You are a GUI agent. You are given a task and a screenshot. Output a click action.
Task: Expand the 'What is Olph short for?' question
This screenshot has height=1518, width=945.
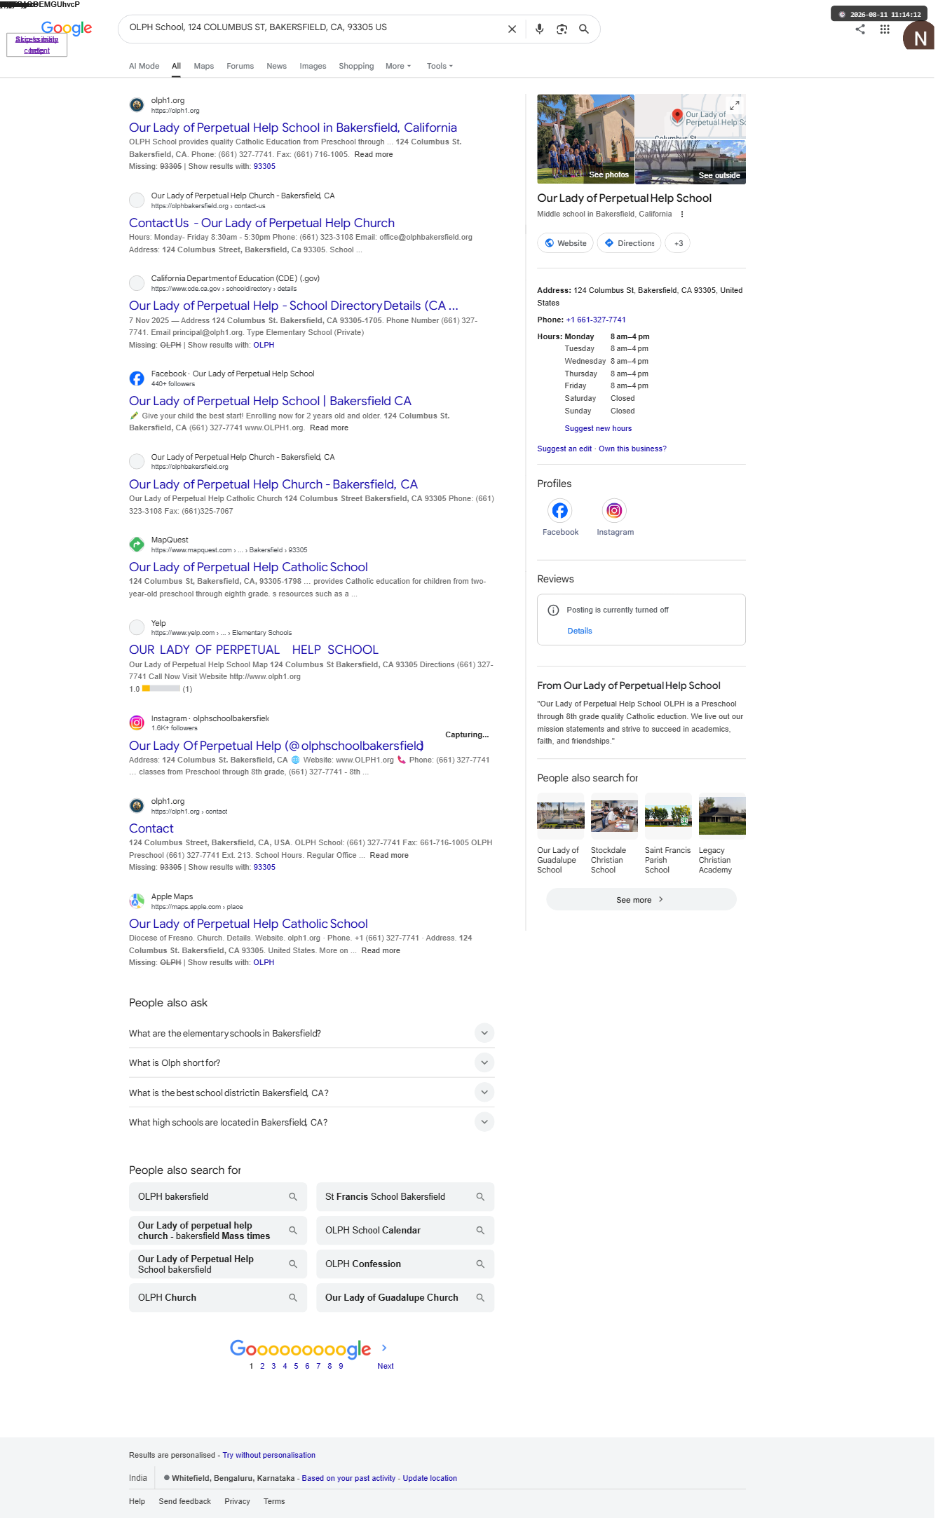[484, 1062]
